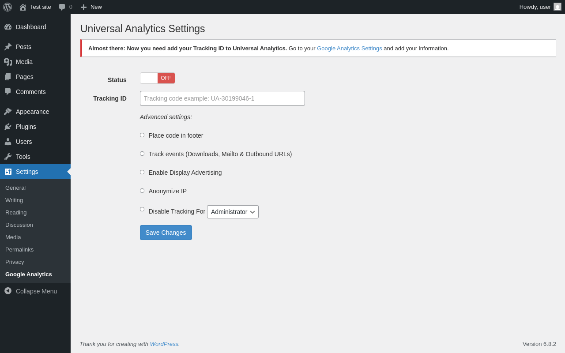Open the Media menu label in the main sidebar

[24, 62]
